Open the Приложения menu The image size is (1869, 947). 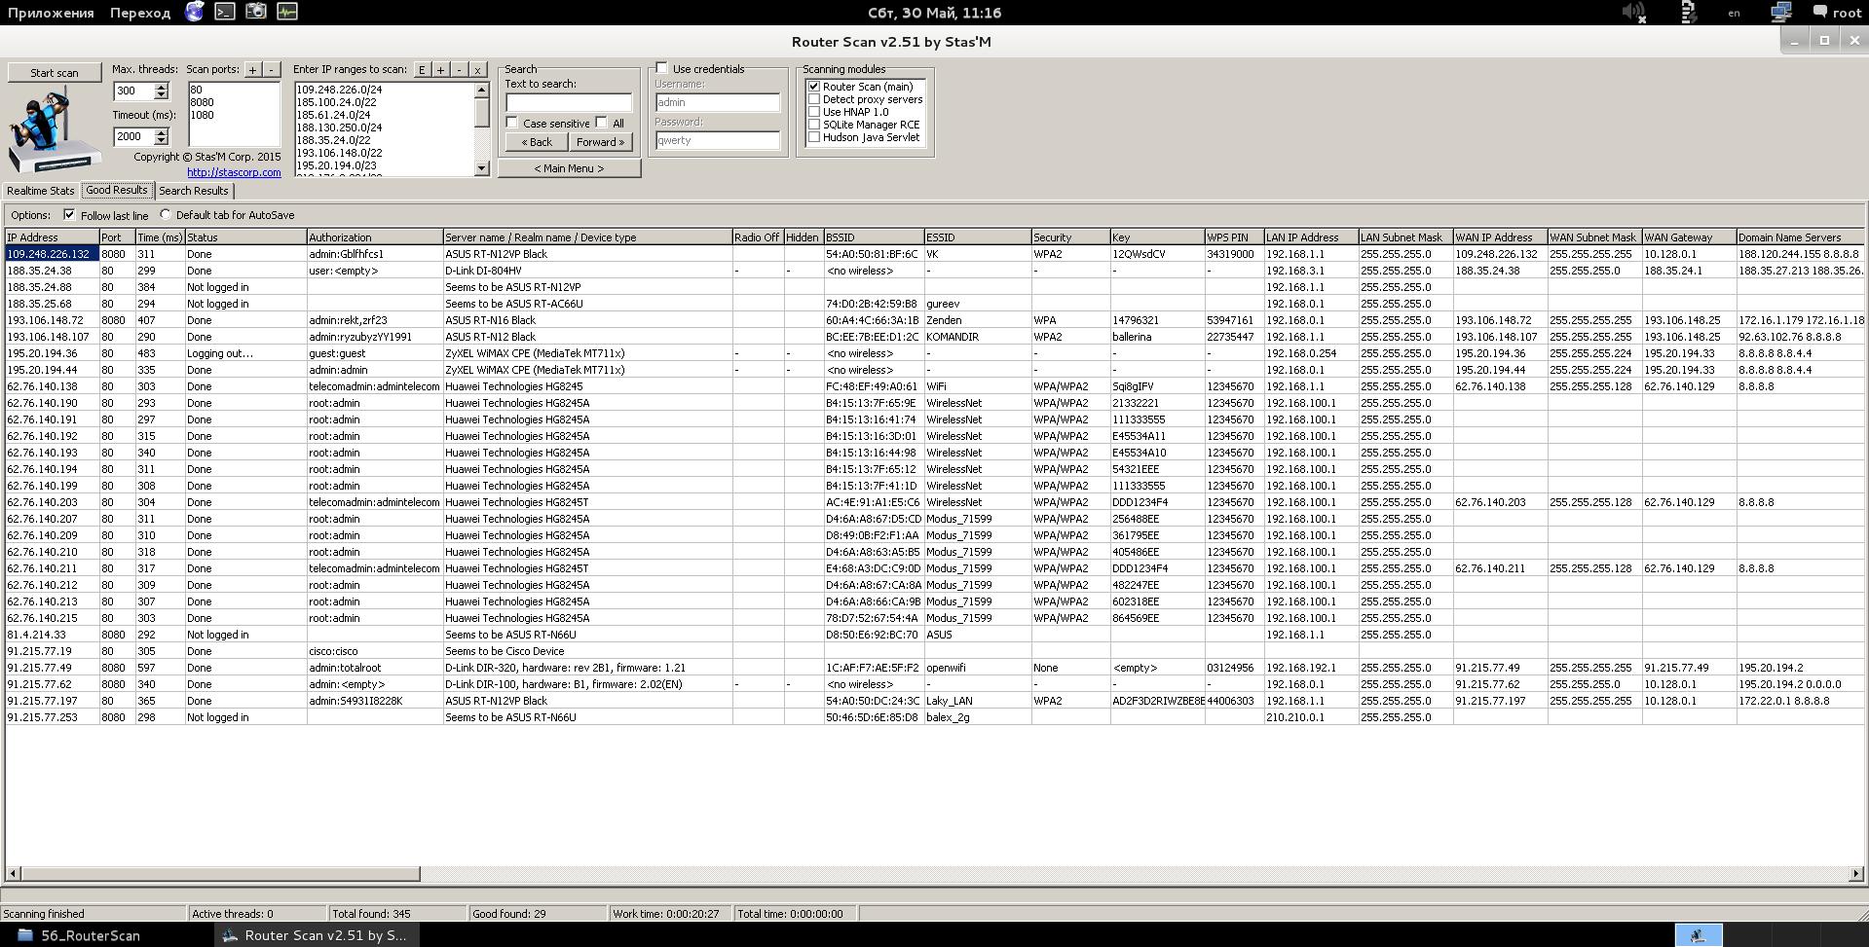51,13
